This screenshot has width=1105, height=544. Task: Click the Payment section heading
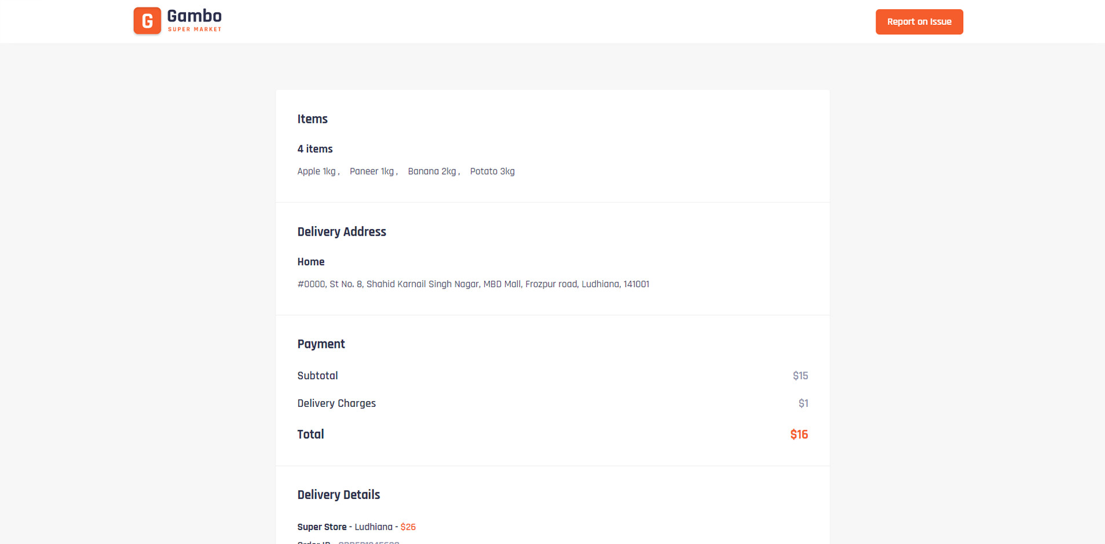pos(321,344)
